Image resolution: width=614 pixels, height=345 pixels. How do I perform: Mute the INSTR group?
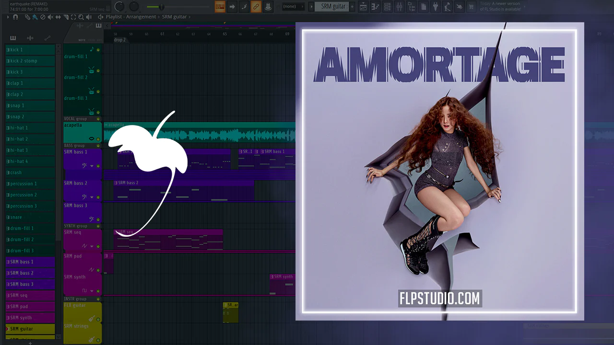pyautogui.click(x=98, y=299)
